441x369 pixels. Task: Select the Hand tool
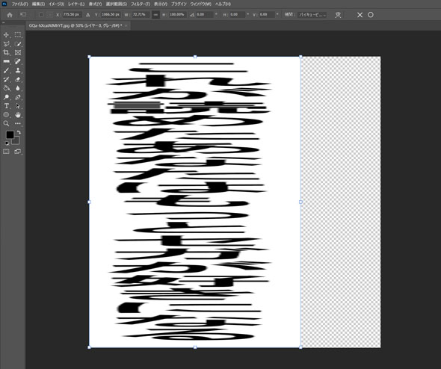coord(18,115)
